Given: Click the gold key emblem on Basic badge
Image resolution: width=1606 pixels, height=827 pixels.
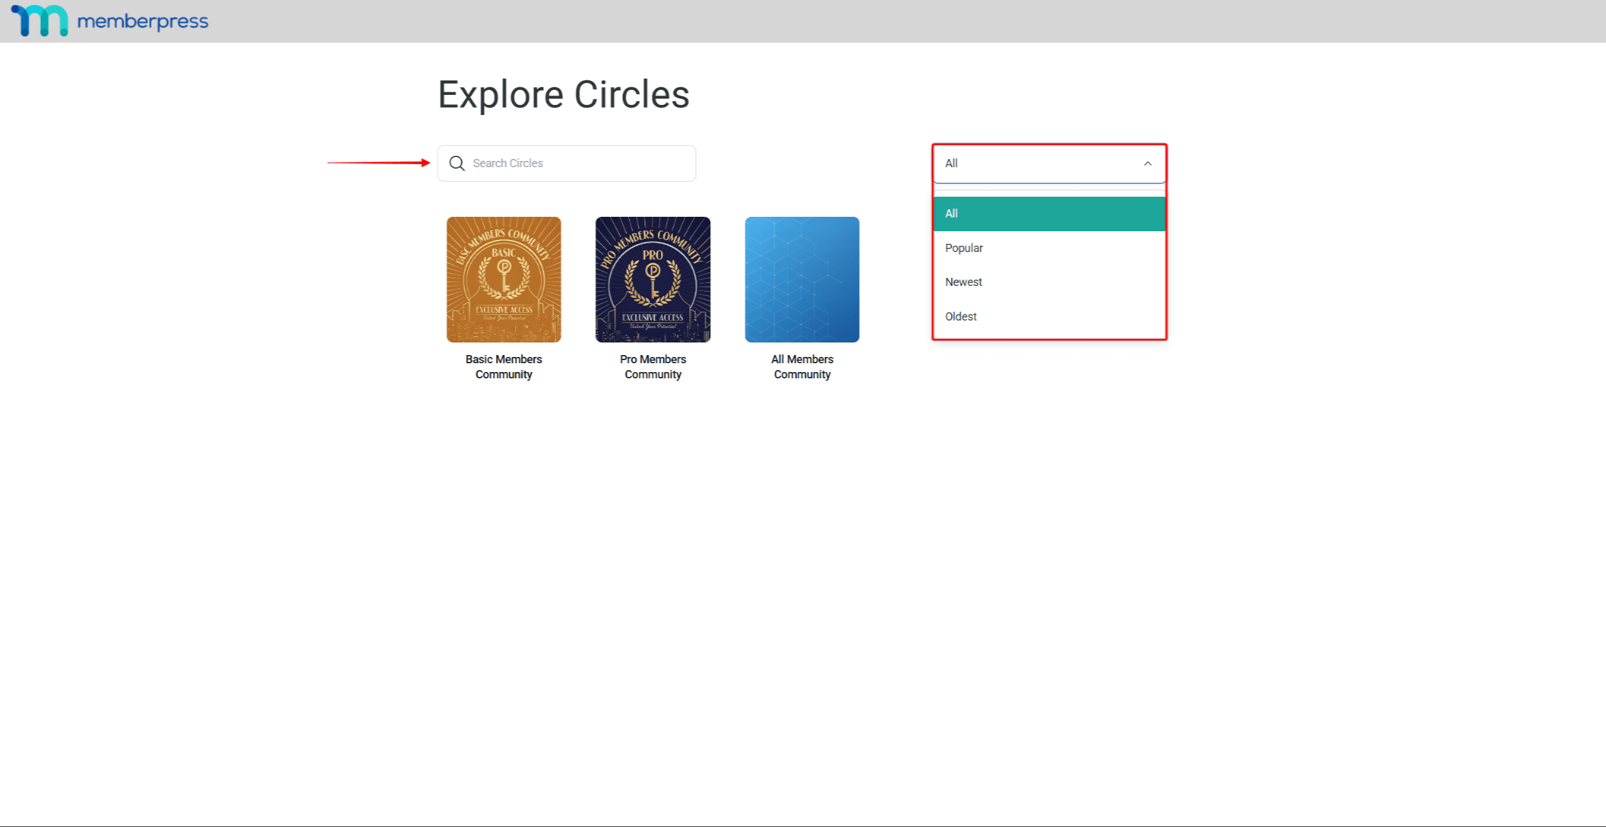Looking at the screenshot, I should point(504,275).
